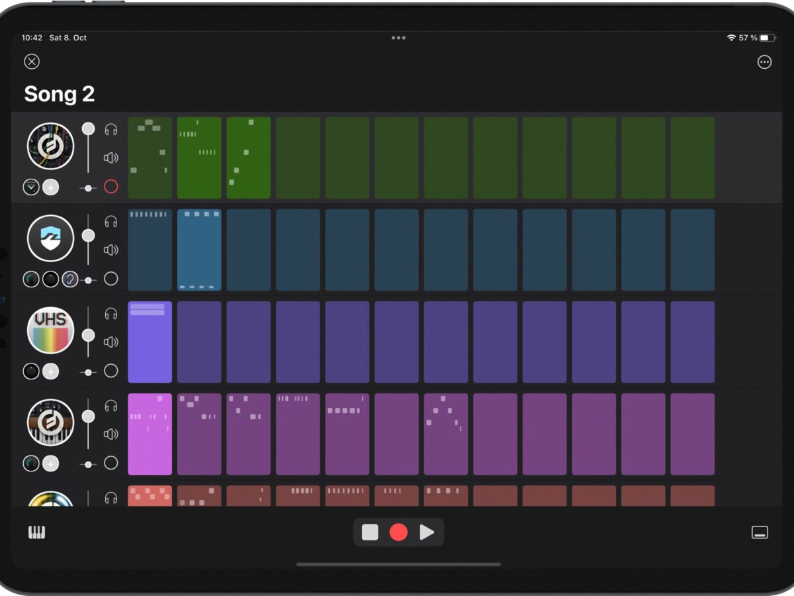Close the Song 2 view
Screen dimensions: 794x596
pyautogui.click(x=32, y=62)
